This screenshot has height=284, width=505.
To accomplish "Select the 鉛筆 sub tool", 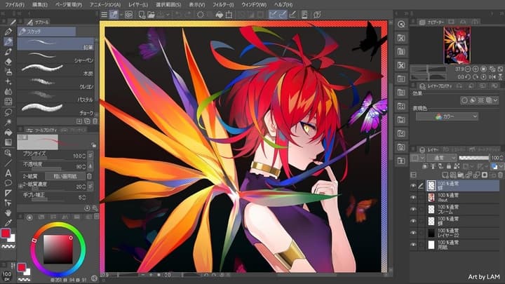I will [x=55, y=43].
